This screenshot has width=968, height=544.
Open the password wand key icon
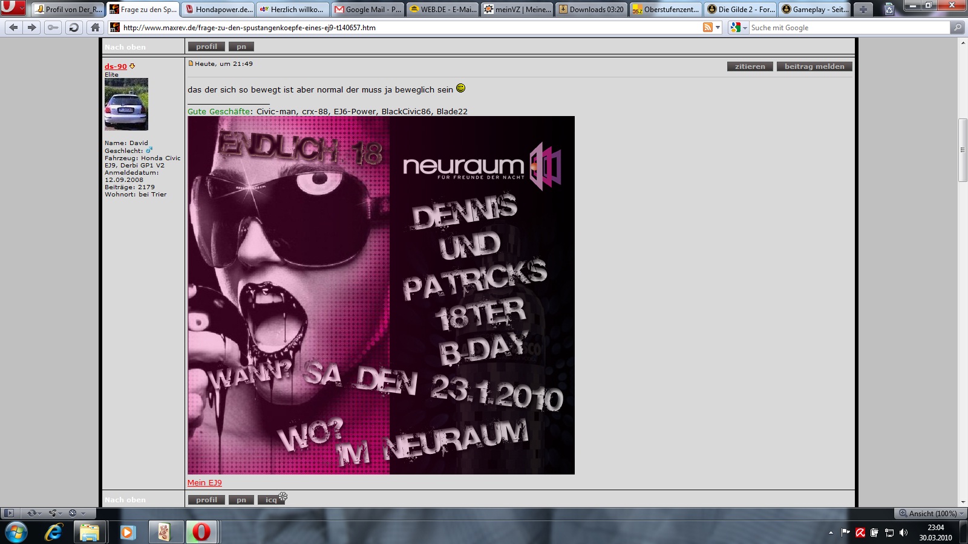click(53, 27)
